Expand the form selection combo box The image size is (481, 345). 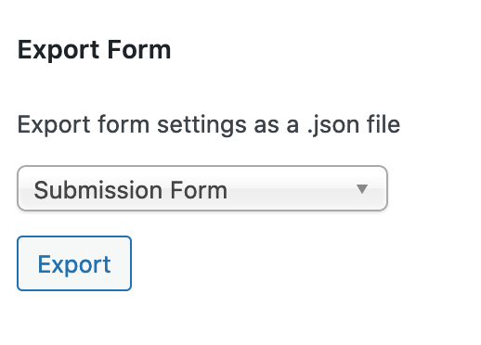coord(202,188)
